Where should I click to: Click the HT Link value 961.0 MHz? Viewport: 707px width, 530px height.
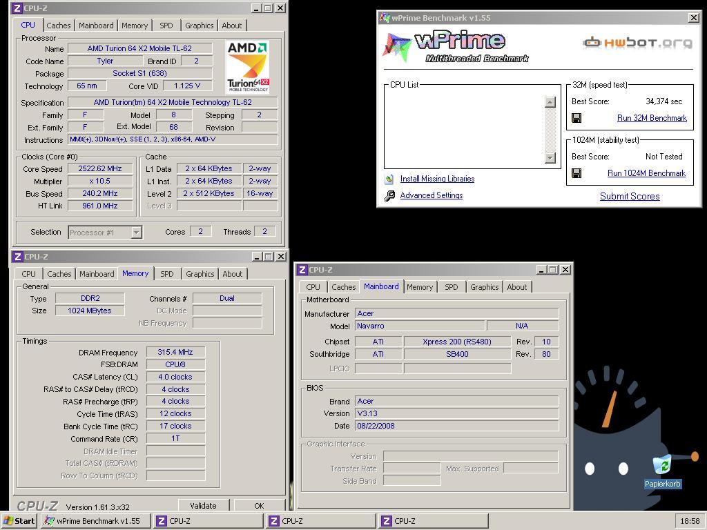[100, 206]
